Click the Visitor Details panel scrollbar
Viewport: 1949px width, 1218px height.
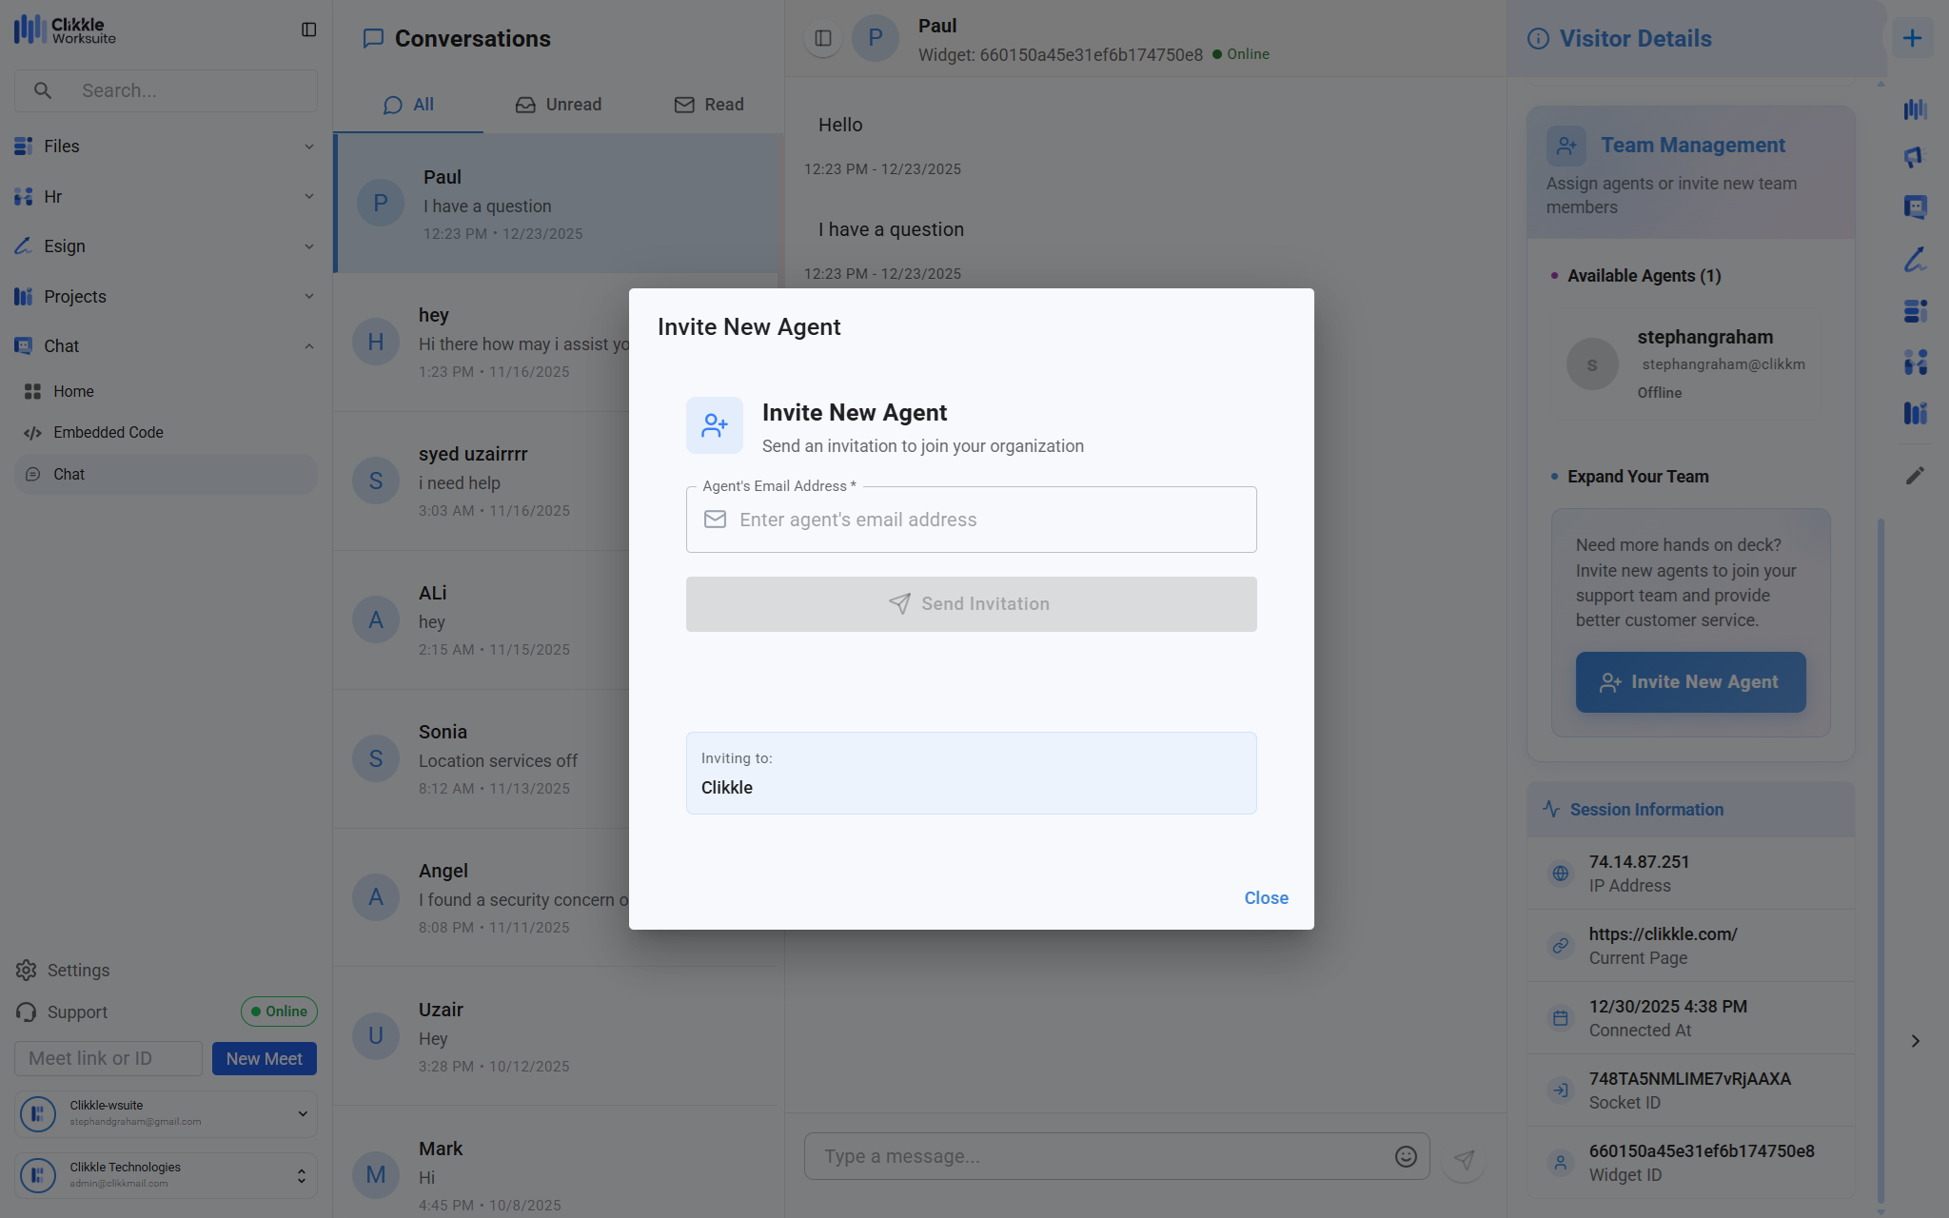[1880, 856]
